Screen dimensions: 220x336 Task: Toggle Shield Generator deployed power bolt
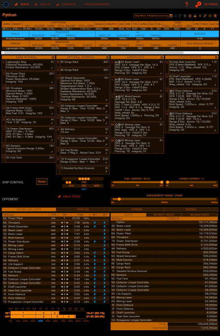(105, 227)
